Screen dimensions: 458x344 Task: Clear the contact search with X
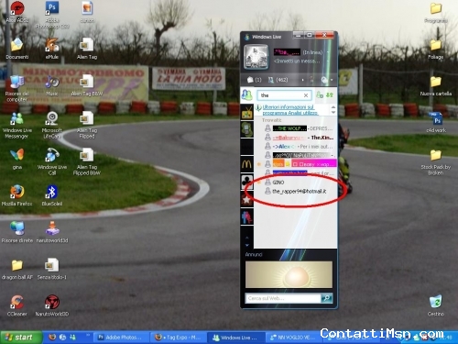(x=306, y=95)
